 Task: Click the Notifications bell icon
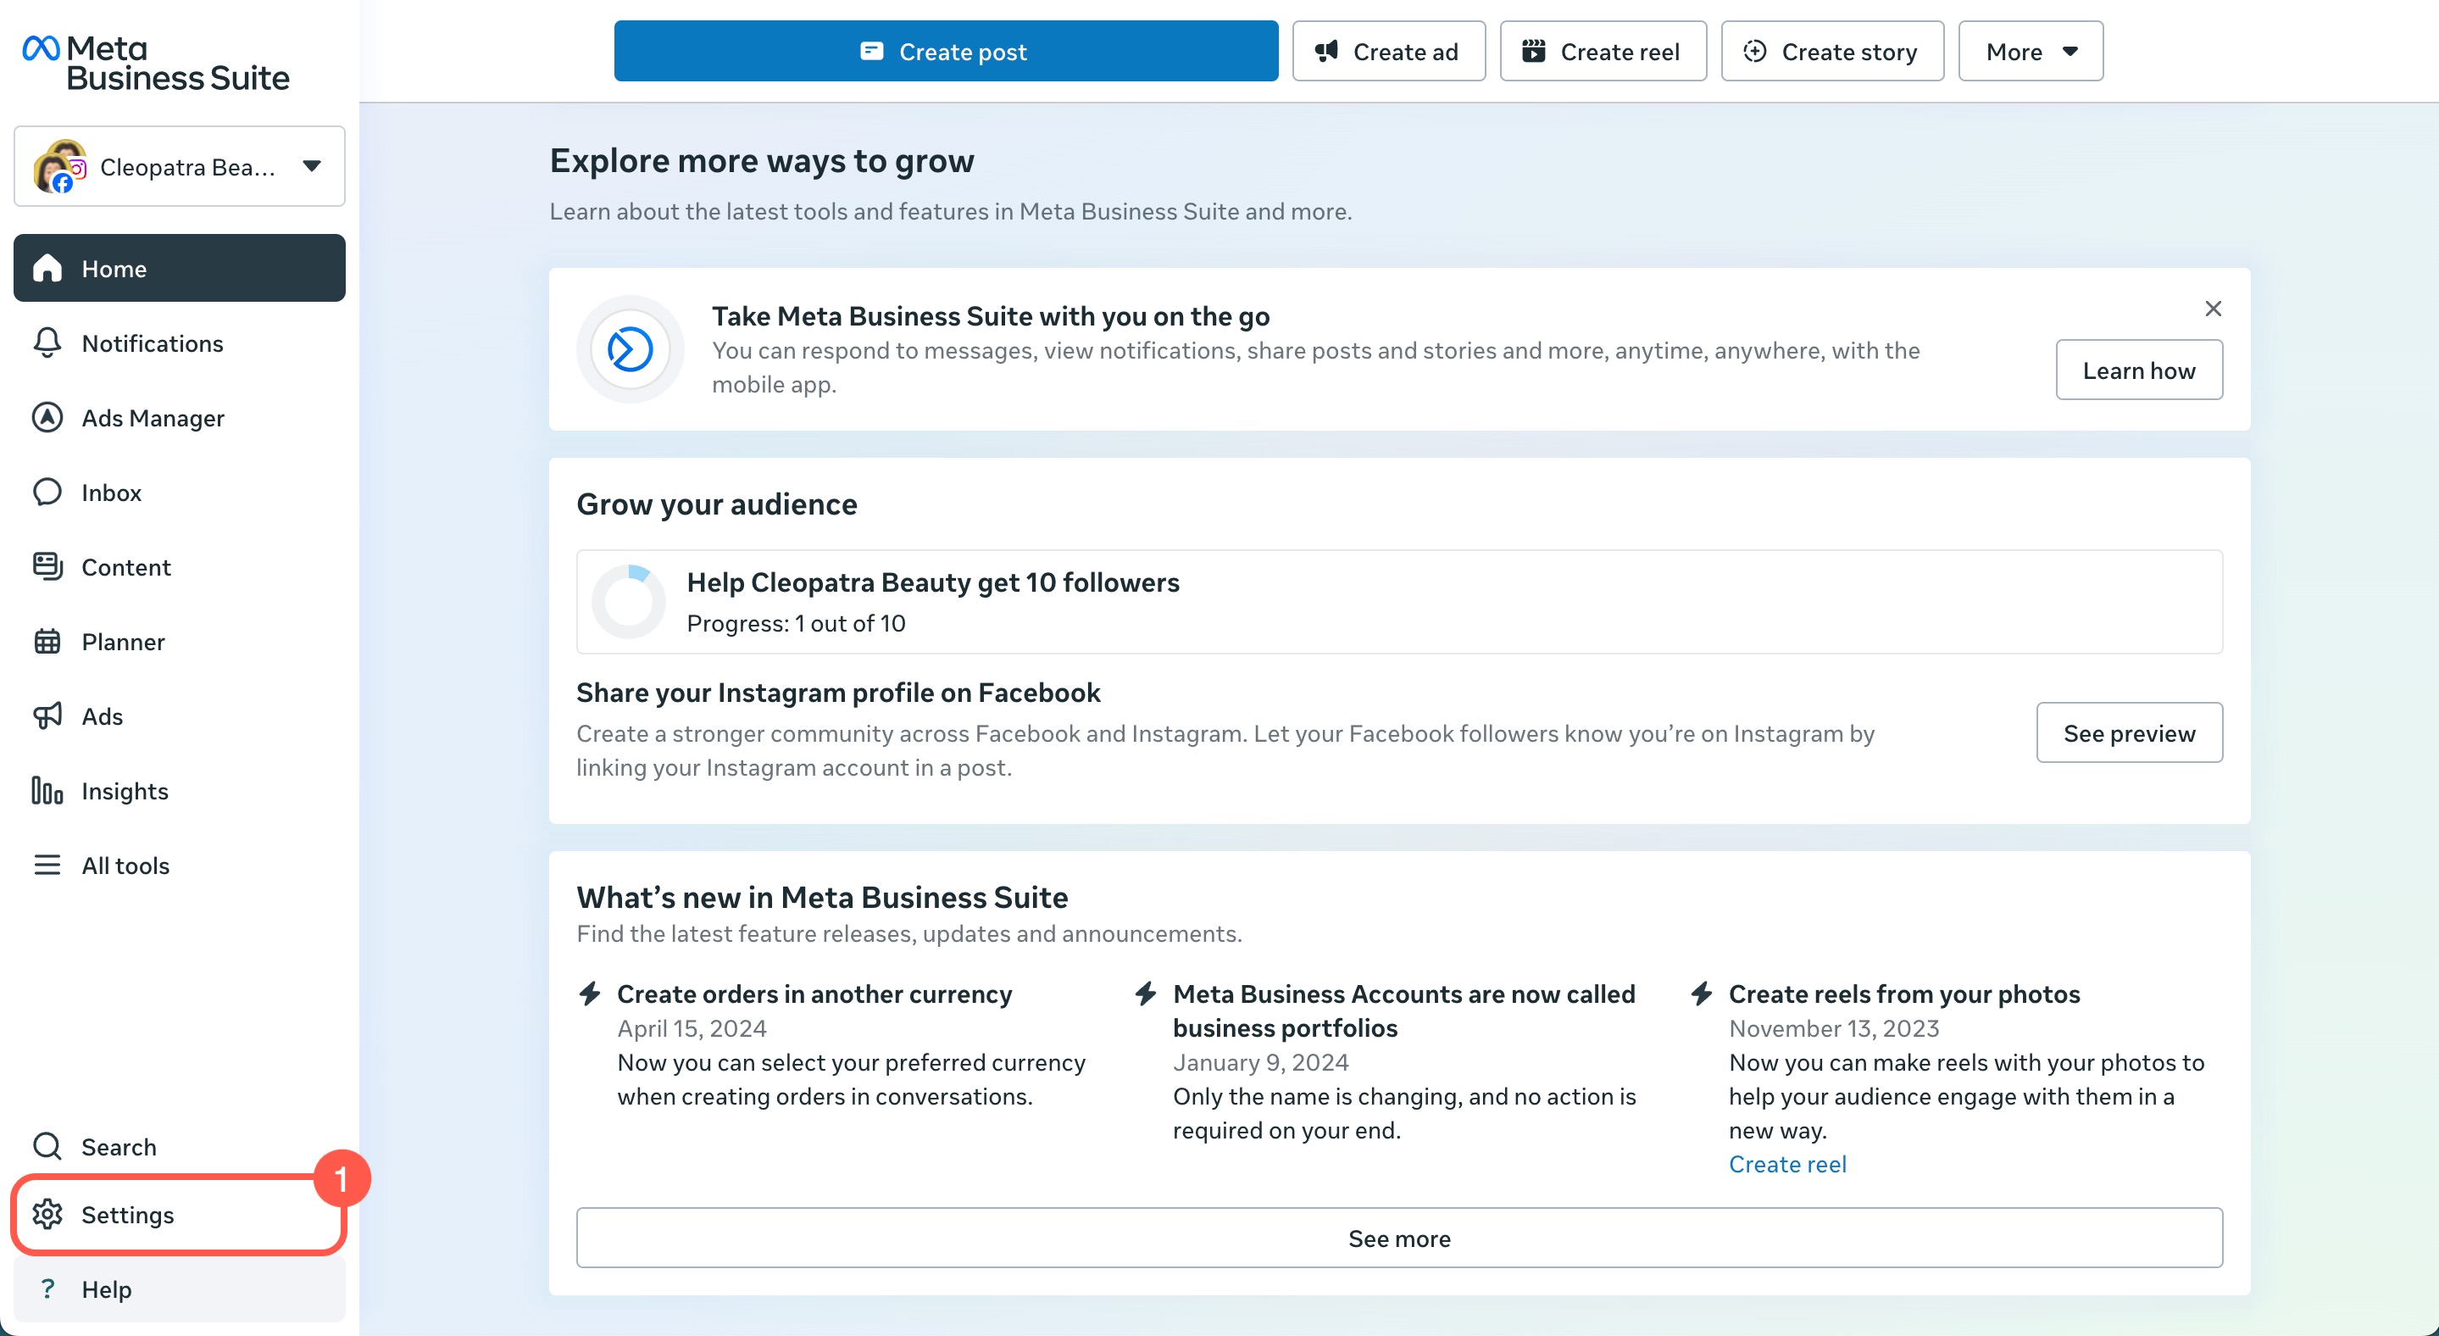[47, 342]
